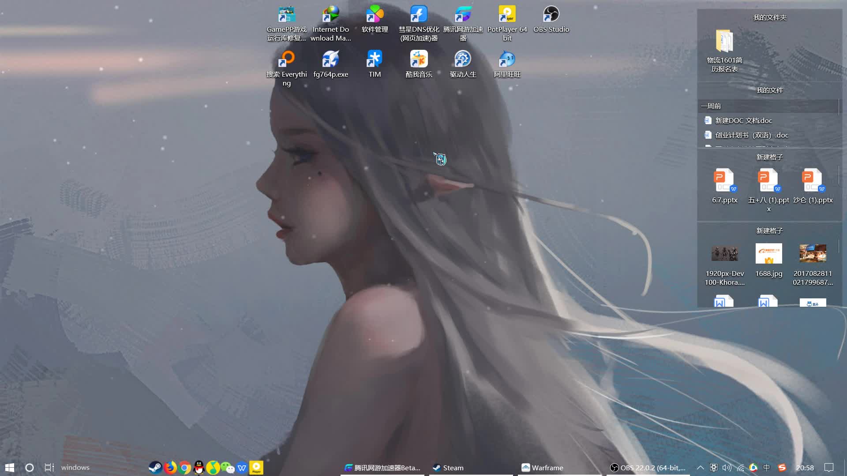Launch 酷我音乐 desktop shortcut
This screenshot has height=476, width=847.
pos(419,64)
